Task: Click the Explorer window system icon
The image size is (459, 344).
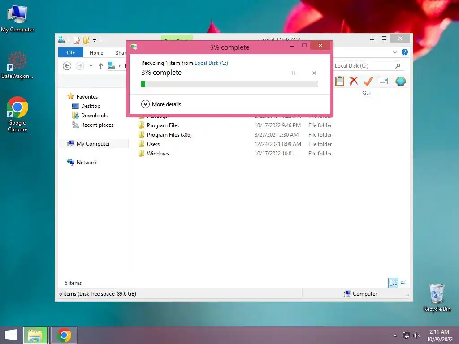Action: [62, 40]
